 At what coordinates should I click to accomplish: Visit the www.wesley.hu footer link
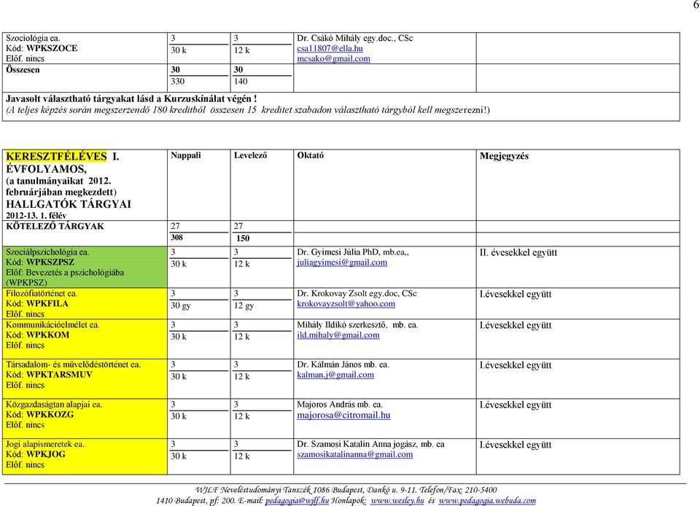(x=397, y=501)
